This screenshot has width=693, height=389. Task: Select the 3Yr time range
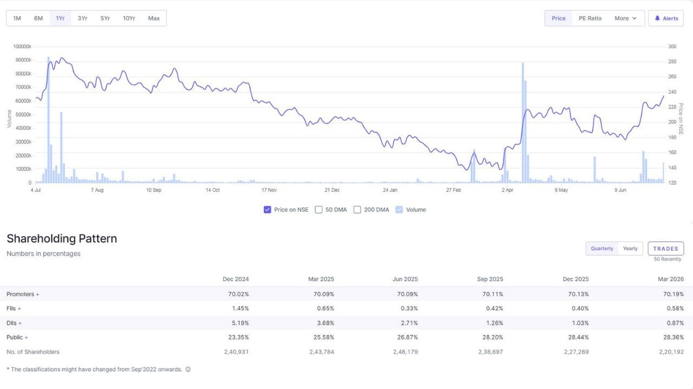click(82, 18)
